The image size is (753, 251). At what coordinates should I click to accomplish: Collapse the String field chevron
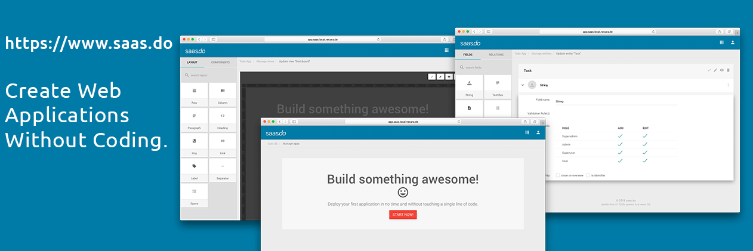(x=523, y=85)
